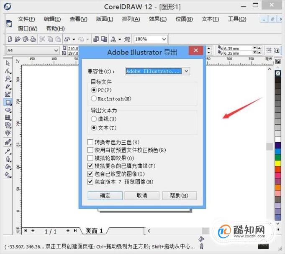Image resolution: width=285 pixels, height=254 pixels.
Task: Enable 转换专色为三色(S) checkbox
Action: point(90,142)
